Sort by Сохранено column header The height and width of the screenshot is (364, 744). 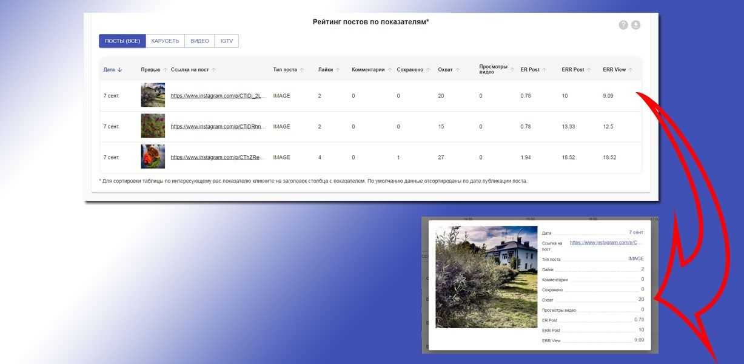(411, 70)
